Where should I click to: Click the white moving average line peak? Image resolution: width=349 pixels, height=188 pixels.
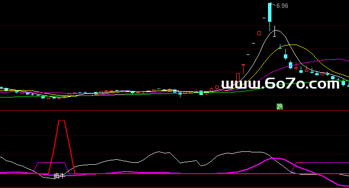(x=275, y=30)
